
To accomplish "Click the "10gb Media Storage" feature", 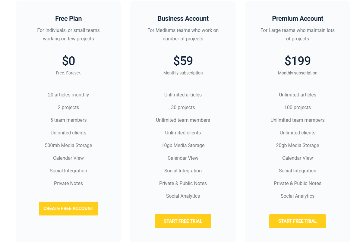I will (183, 146).
